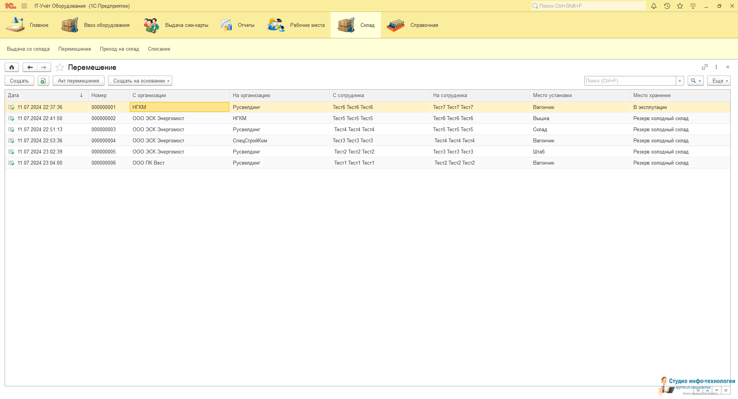Click the Home icon button

pos(12,68)
